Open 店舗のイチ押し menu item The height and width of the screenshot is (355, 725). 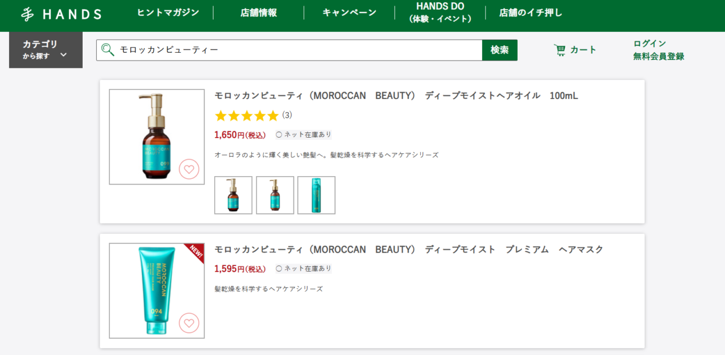click(531, 12)
